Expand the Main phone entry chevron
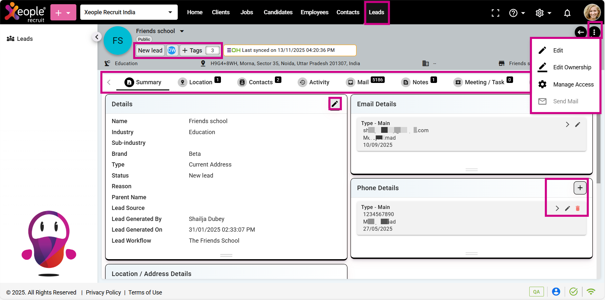Image resolution: width=605 pixels, height=300 pixels. (x=557, y=208)
